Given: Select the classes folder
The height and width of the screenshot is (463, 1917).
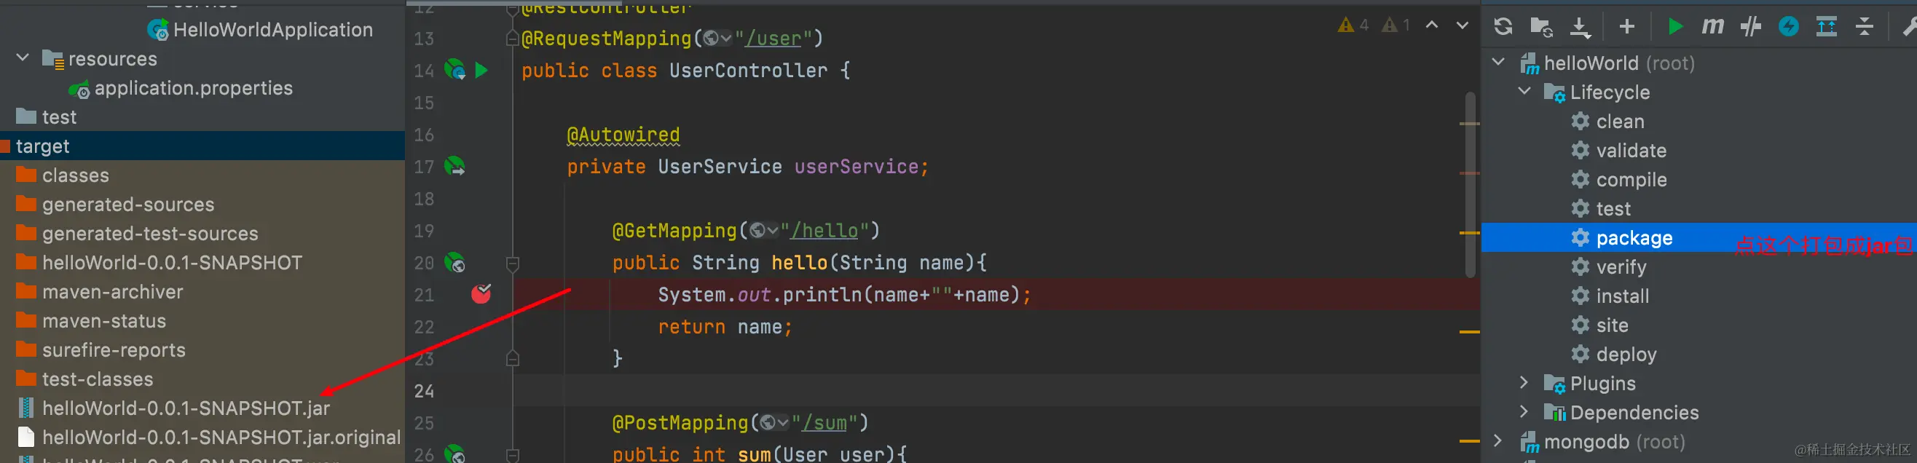Looking at the screenshot, I should (x=63, y=175).
